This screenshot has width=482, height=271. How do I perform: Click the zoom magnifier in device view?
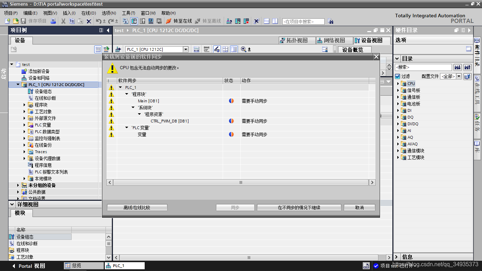(x=243, y=49)
